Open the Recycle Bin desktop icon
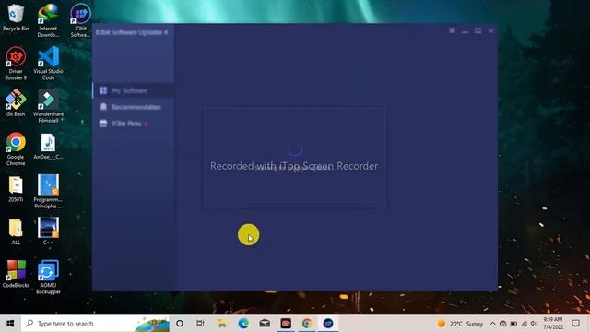The height and width of the screenshot is (332, 590). click(x=16, y=18)
